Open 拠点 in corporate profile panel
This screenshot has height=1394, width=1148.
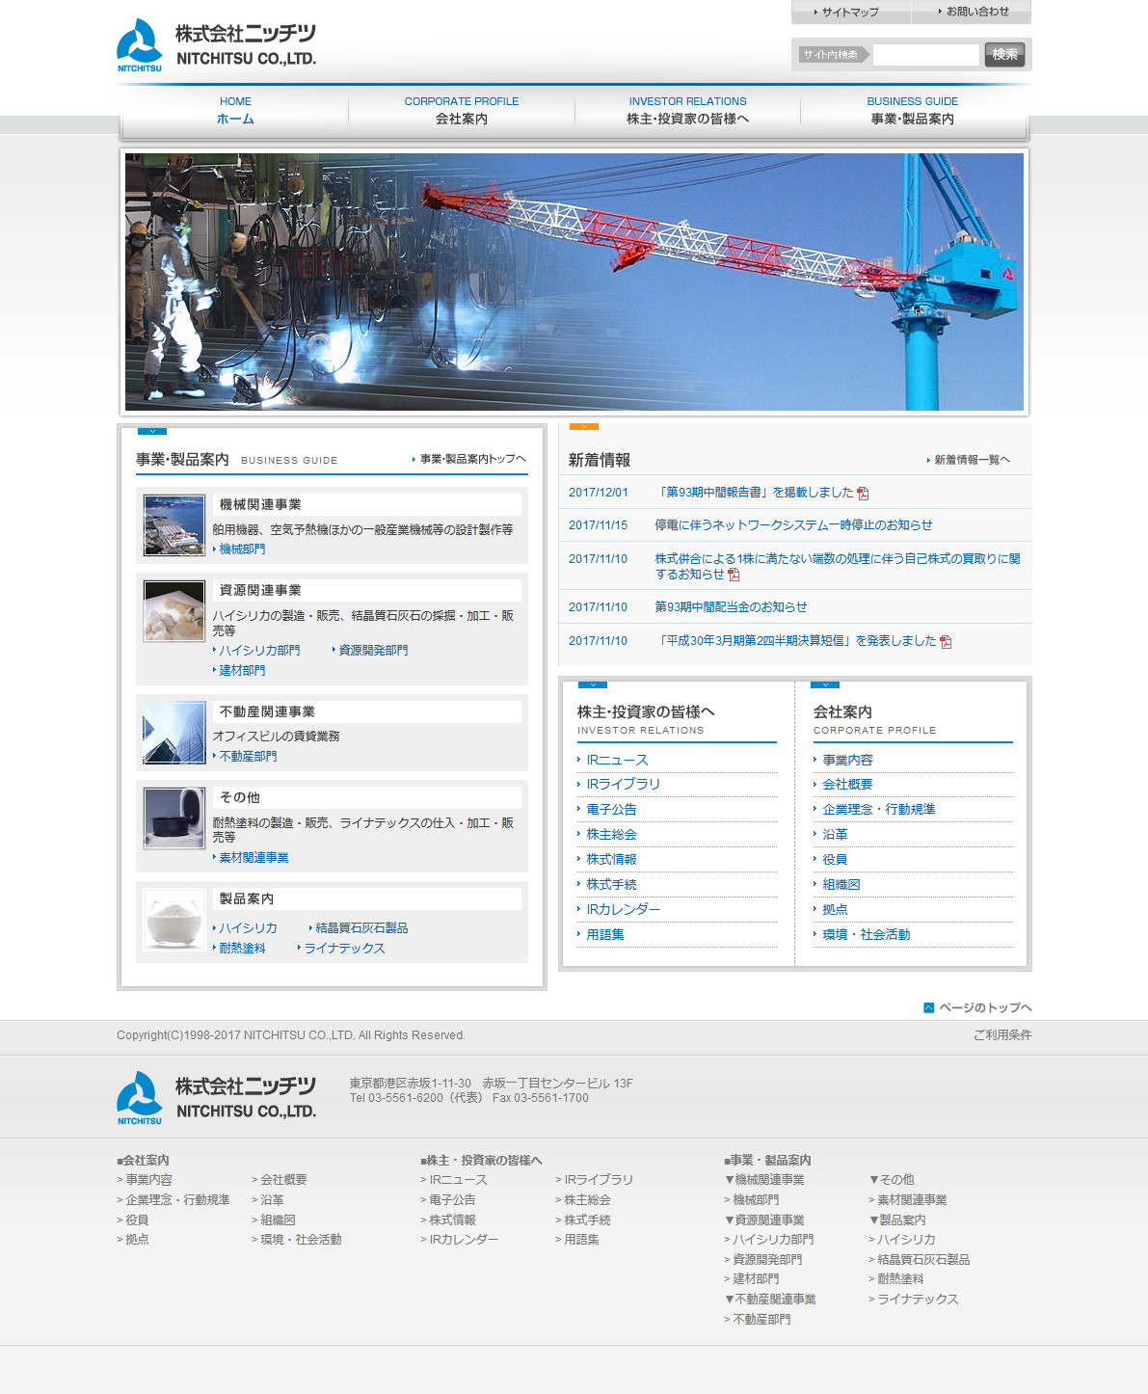coord(835,910)
